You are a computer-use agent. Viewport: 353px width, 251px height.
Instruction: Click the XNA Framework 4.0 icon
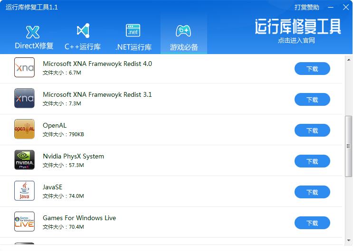[24, 67]
